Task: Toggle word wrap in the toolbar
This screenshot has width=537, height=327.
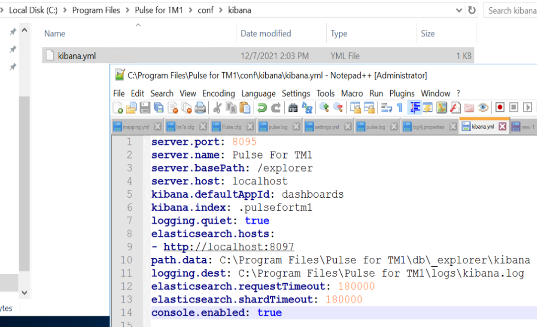Action: tap(386, 108)
